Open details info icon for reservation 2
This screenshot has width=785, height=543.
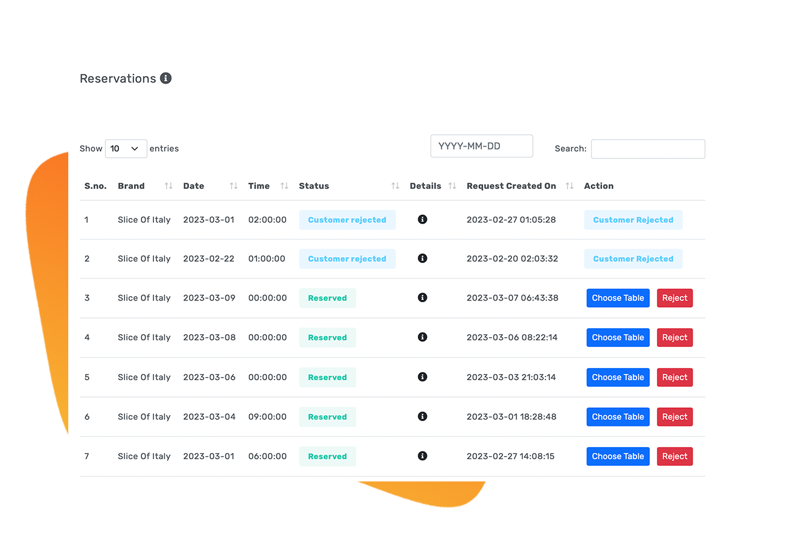coord(423,258)
